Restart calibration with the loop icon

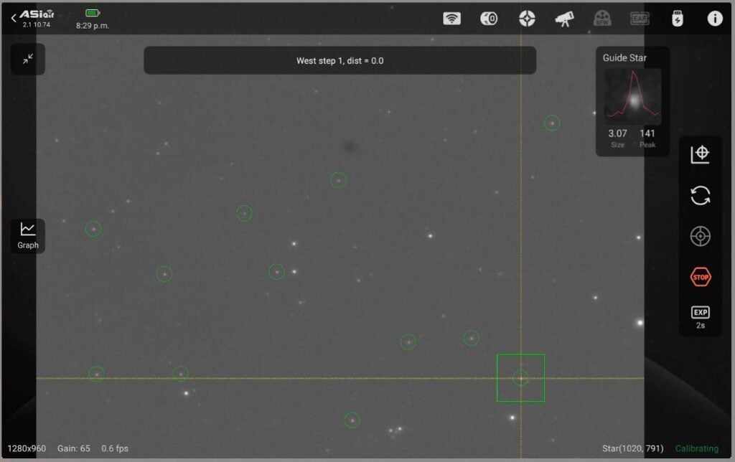tap(701, 194)
